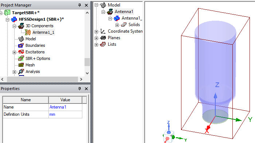Screen dimensions: 255x143
Task: Click the Mesh icon
Action: point(21,65)
